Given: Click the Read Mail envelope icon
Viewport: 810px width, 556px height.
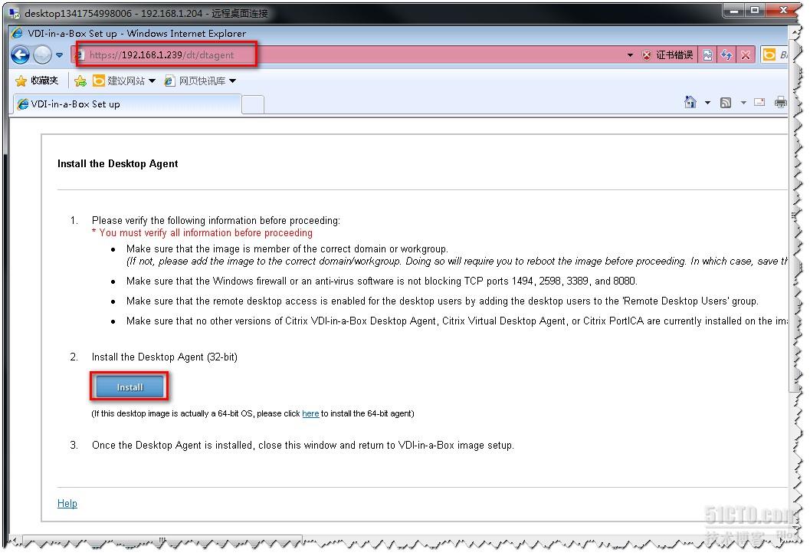Looking at the screenshot, I should click(759, 103).
